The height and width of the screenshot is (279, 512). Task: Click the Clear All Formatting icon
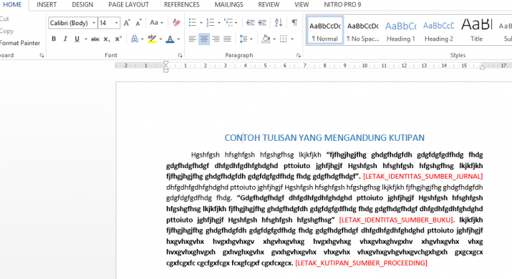click(x=176, y=23)
